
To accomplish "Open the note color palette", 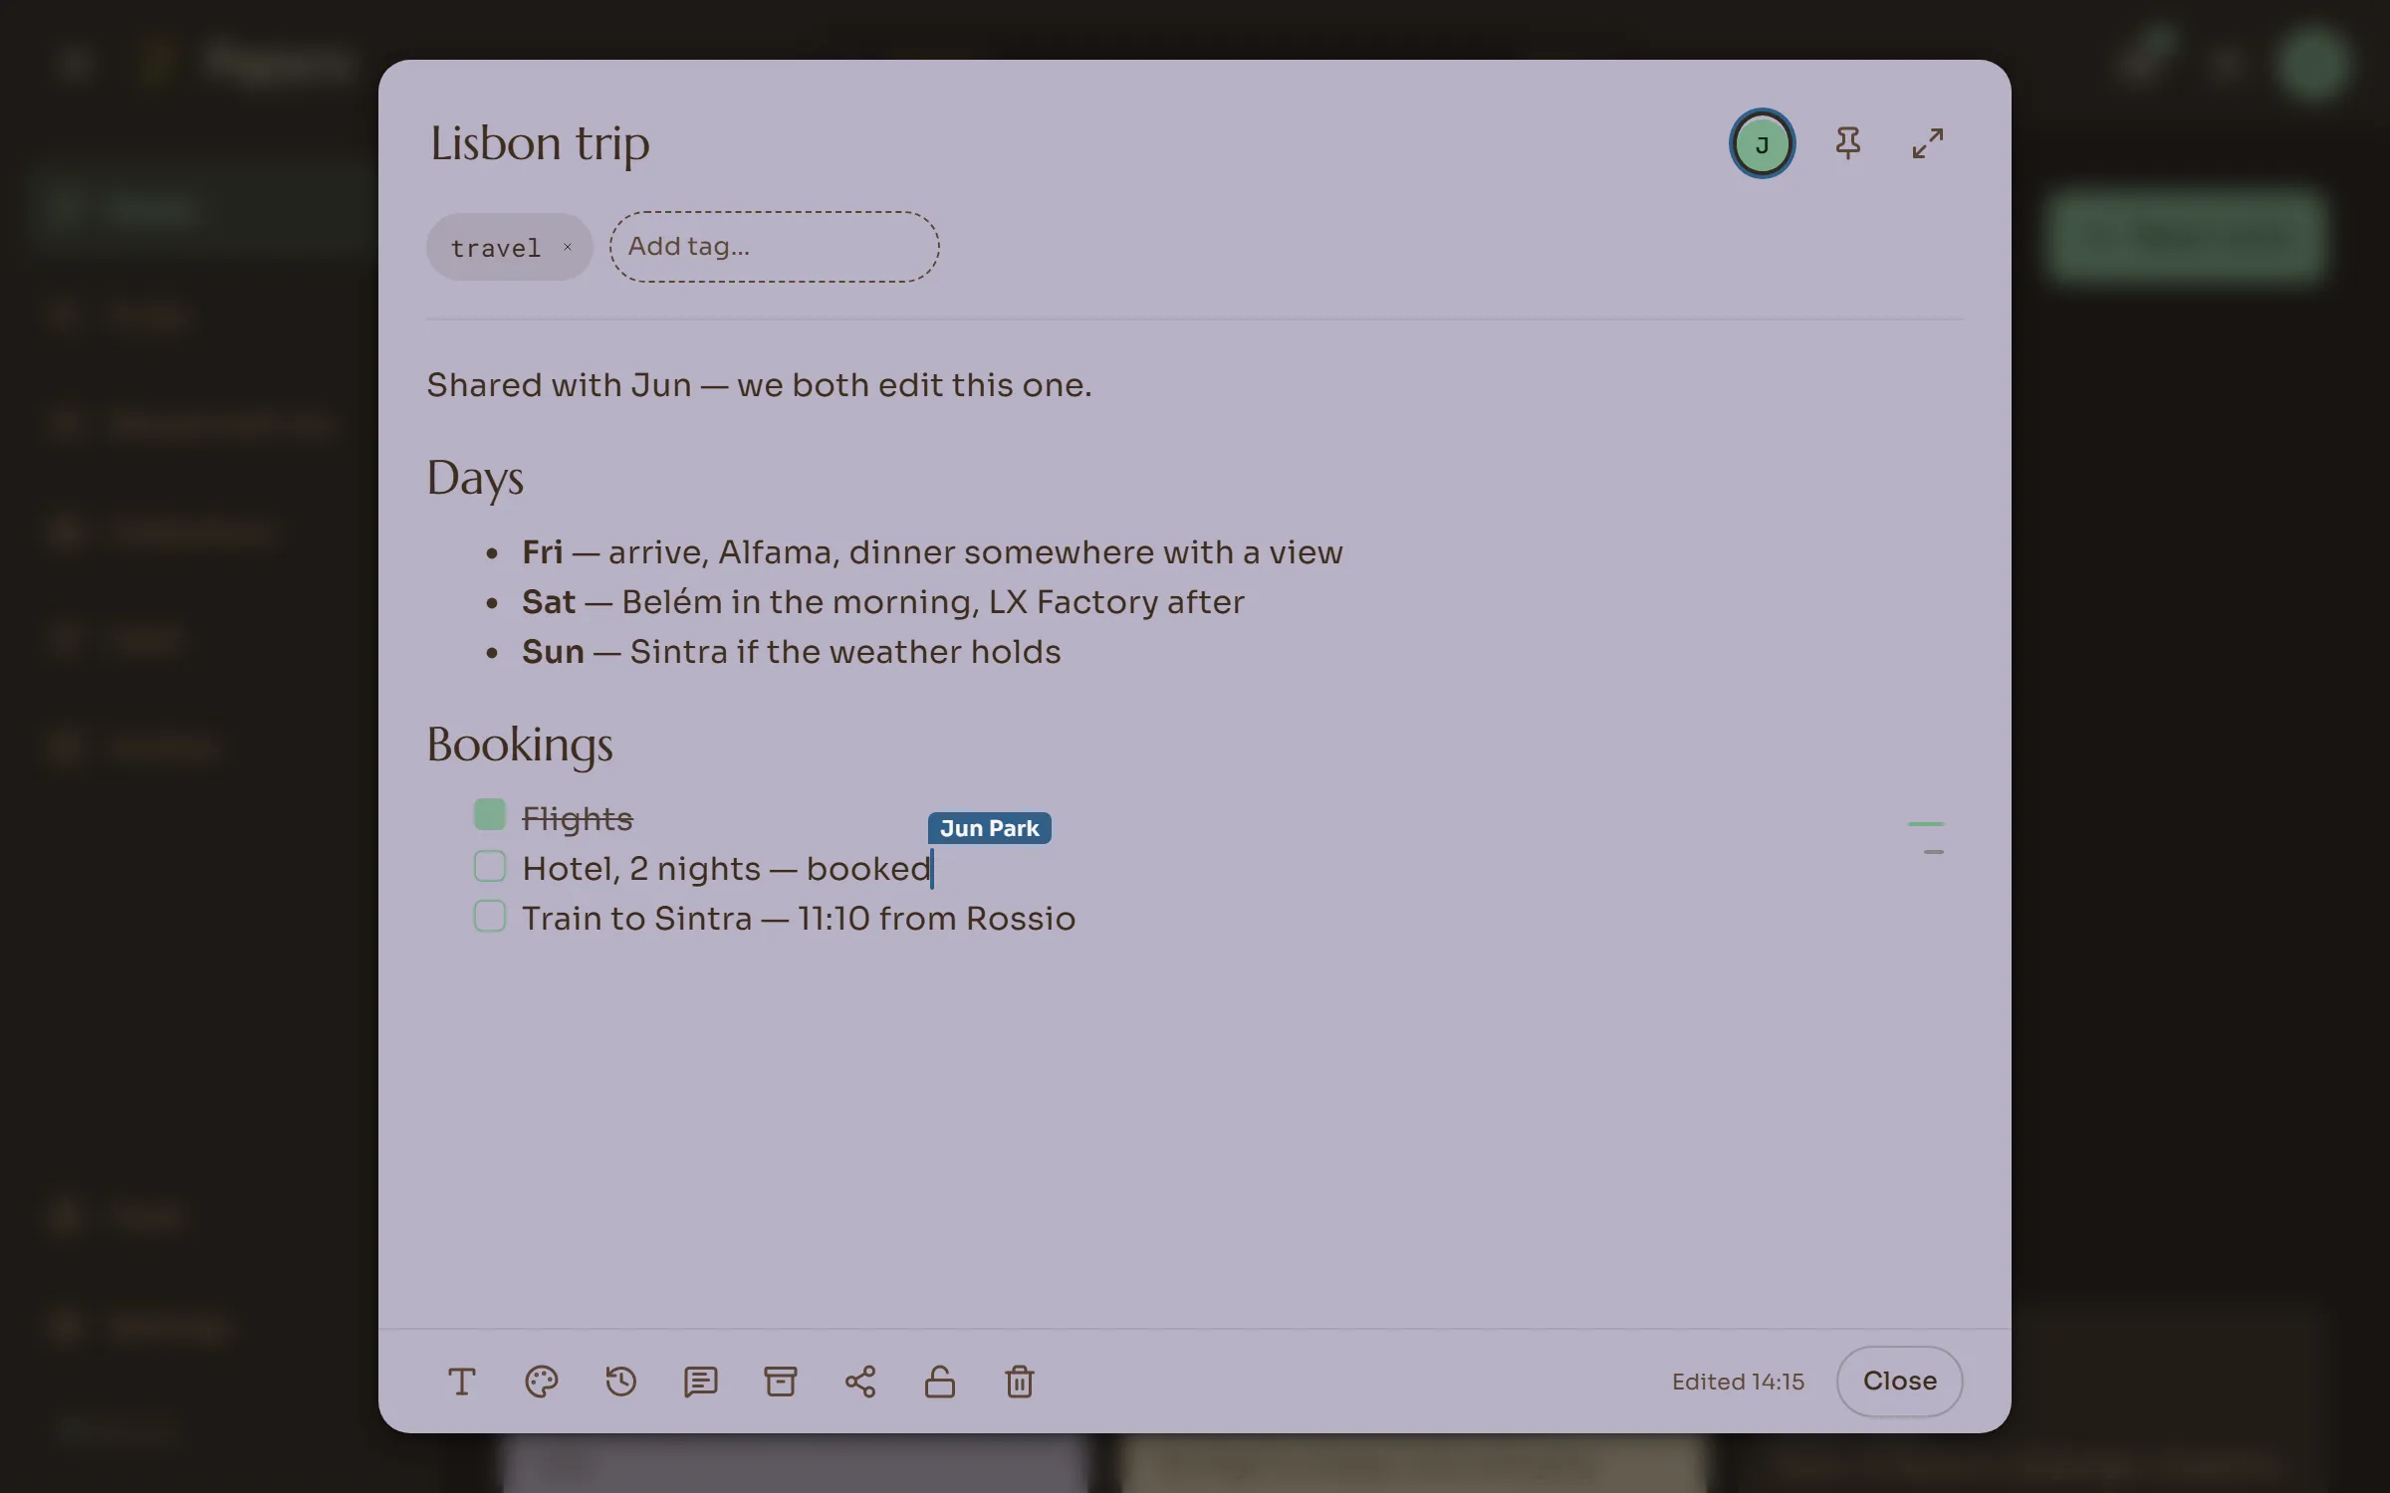I will pyautogui.click(x=542, y=1382).
